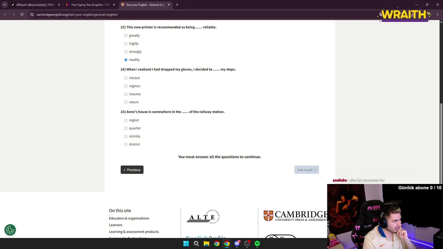The image size is (443, 249).
Task: Open the Learners footer link
Action: pyautogui.click(x=116, y=225)
